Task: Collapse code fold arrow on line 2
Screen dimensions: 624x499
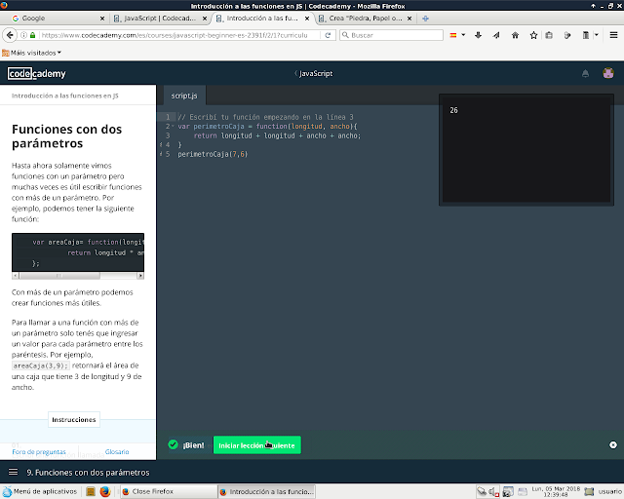Action: point(173,126)
